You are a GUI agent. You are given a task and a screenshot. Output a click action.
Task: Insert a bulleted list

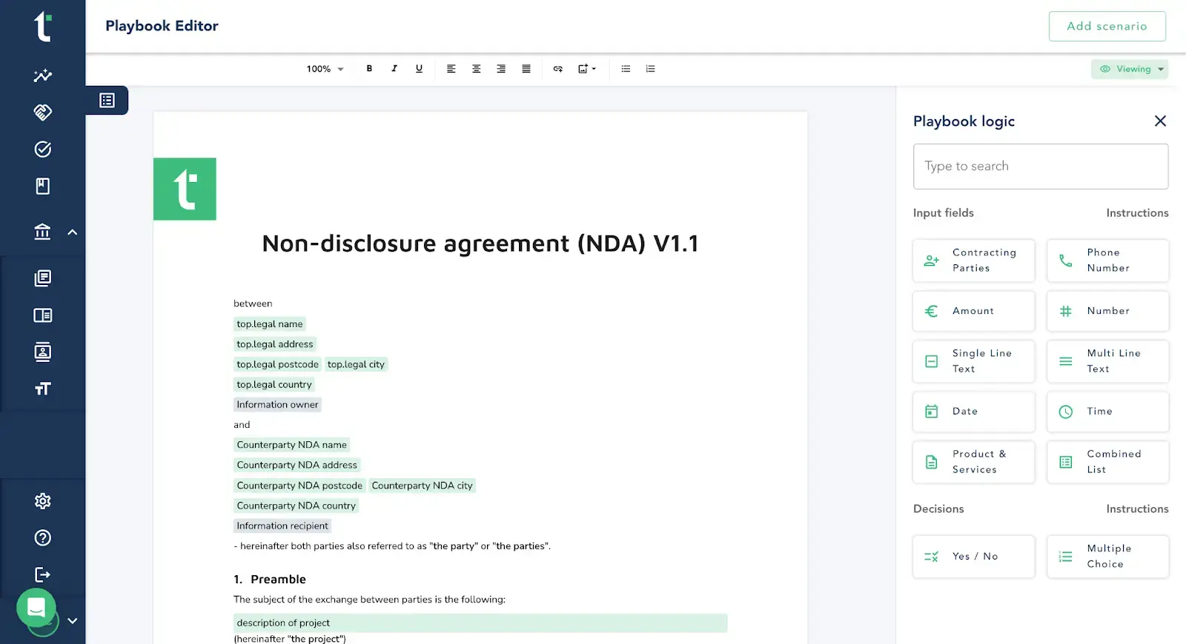point(626,69)
